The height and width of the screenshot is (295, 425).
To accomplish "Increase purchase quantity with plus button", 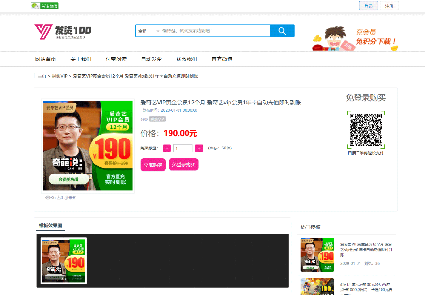I will point(199,148).
